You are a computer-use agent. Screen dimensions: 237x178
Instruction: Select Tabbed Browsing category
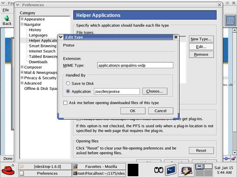click(x=43, y=56)
